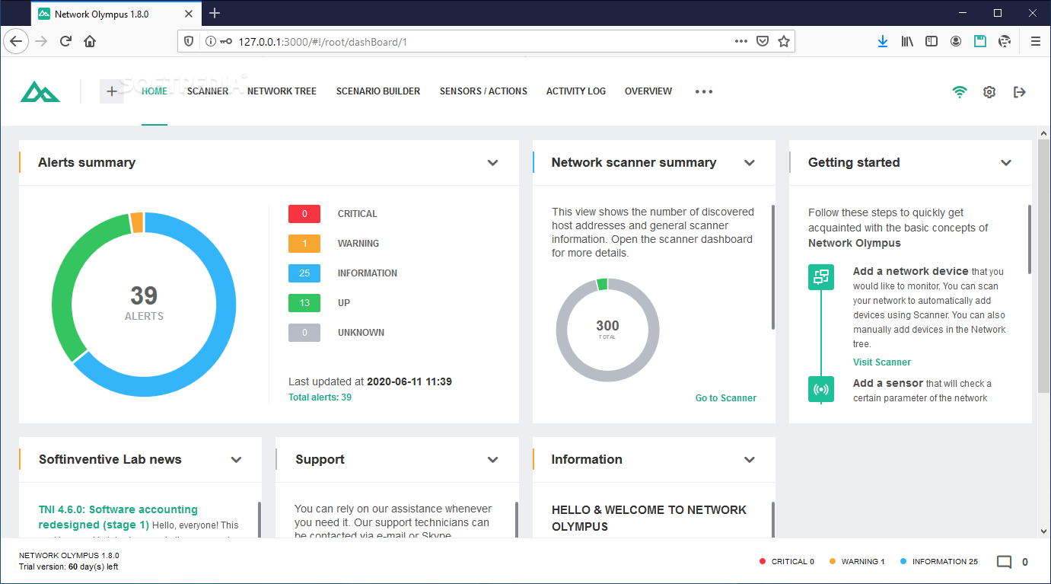The image size is (1051, 584).
Task: Click the Network Olympus mountain logo
Action: pos(40,91)
